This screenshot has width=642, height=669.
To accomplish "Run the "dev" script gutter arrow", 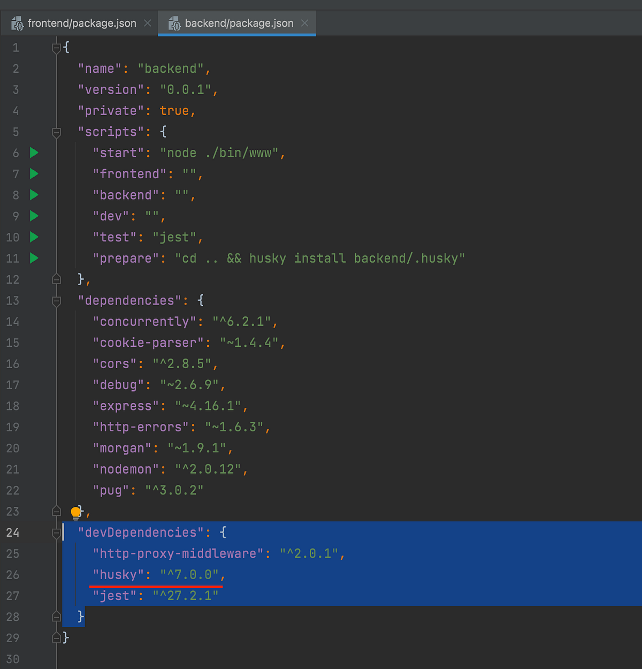I will [x=34, y=216].
